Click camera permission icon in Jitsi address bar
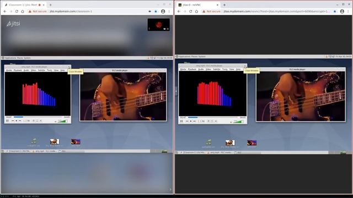The width and height of the screenshot is (353, 198). tap(149, 11)
